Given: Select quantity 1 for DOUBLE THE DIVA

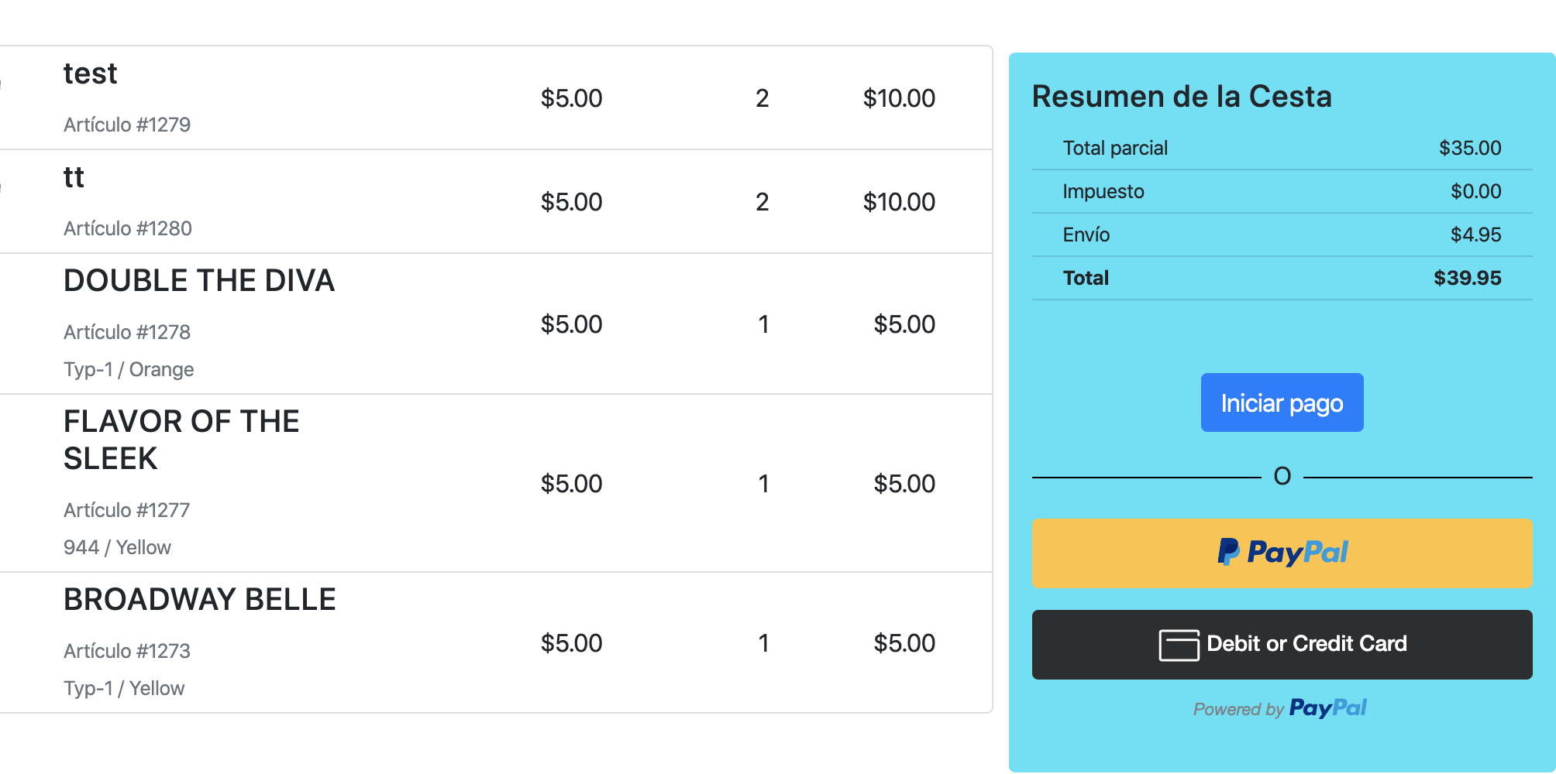Looking at the screenshot, I should coord(763,324).
